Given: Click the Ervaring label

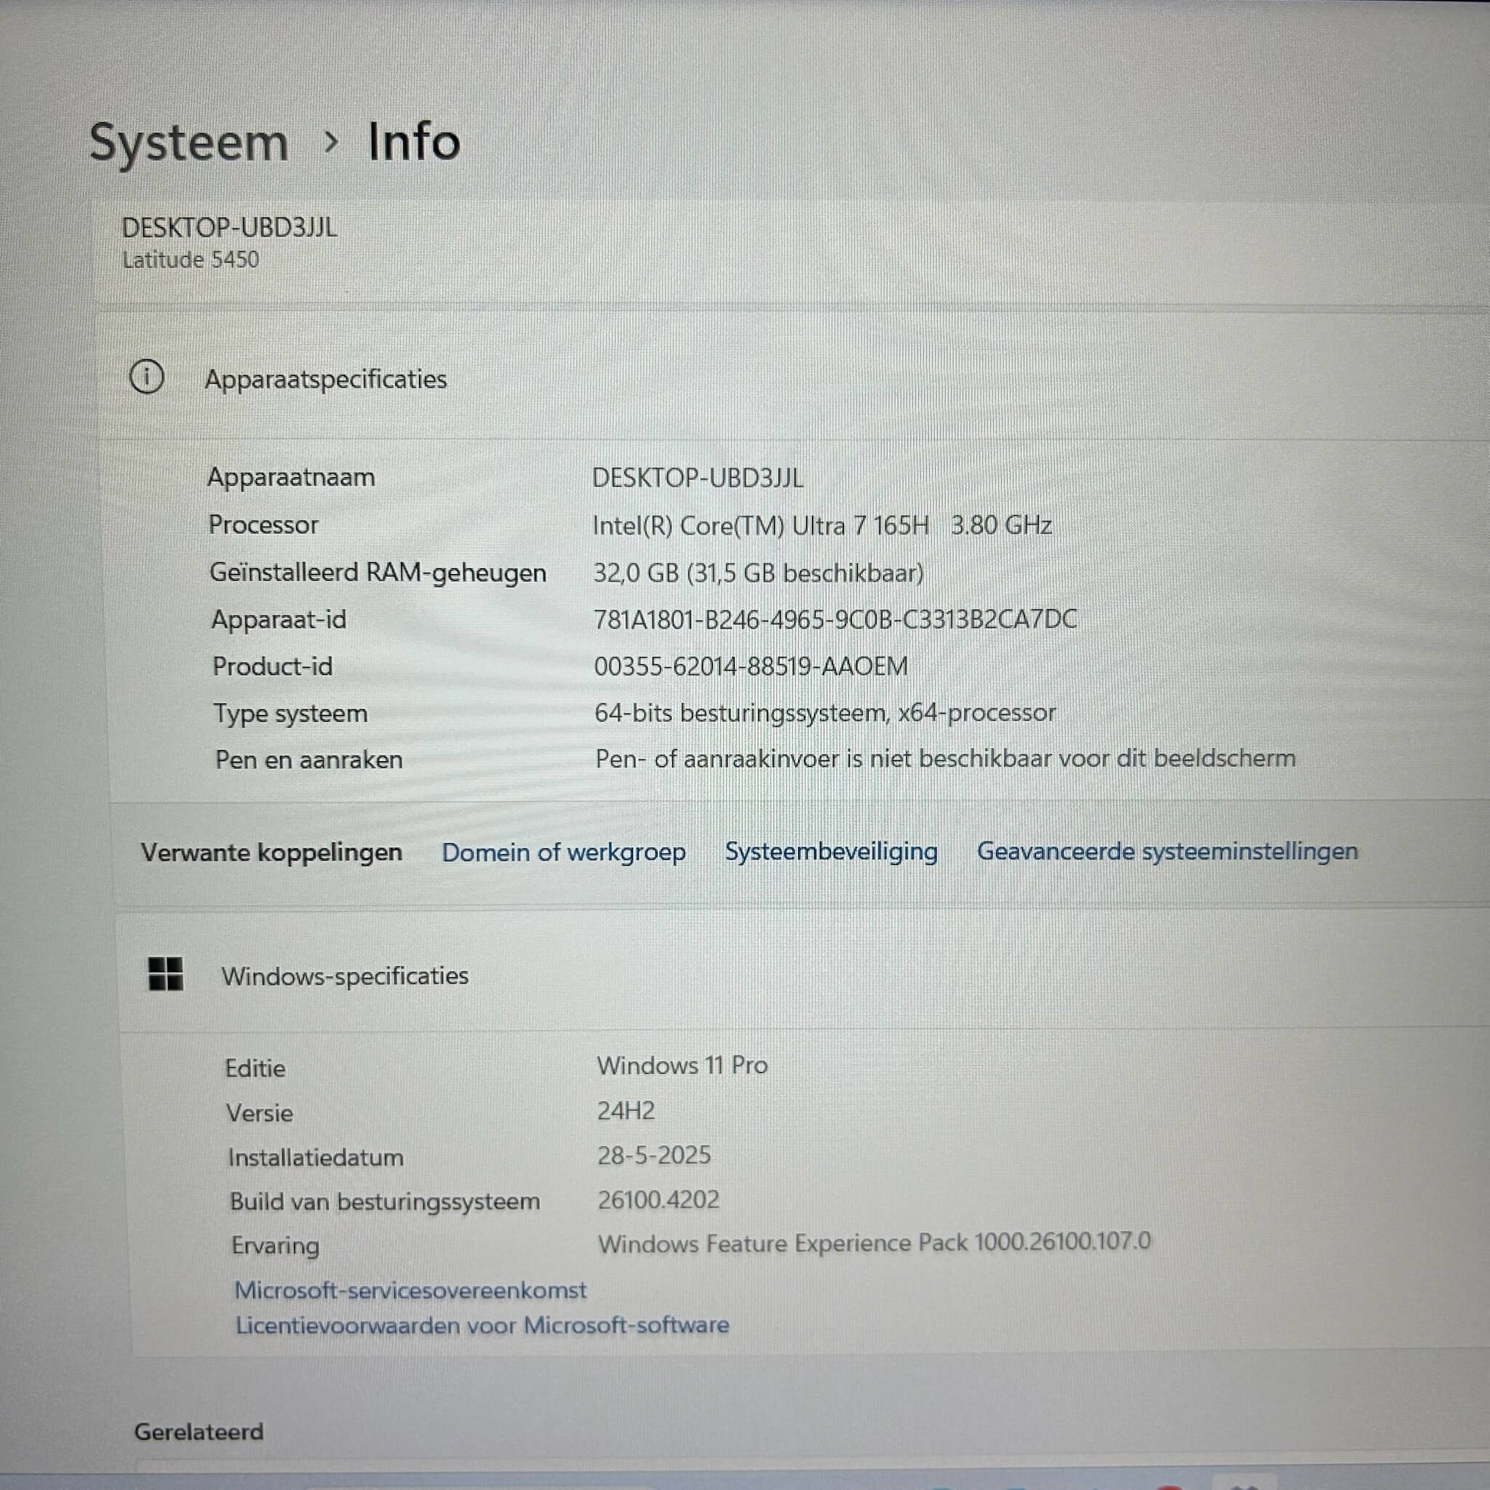Looking at the screenshot, I should (275, 1246).
